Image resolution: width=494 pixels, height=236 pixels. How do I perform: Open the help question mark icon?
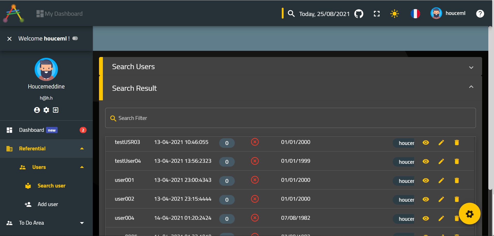pos(480,14)
